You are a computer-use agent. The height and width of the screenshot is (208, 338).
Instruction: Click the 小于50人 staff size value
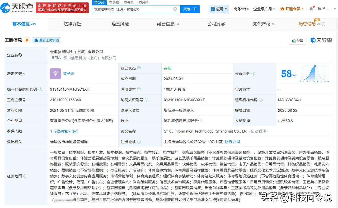click(x=286, y=121)
